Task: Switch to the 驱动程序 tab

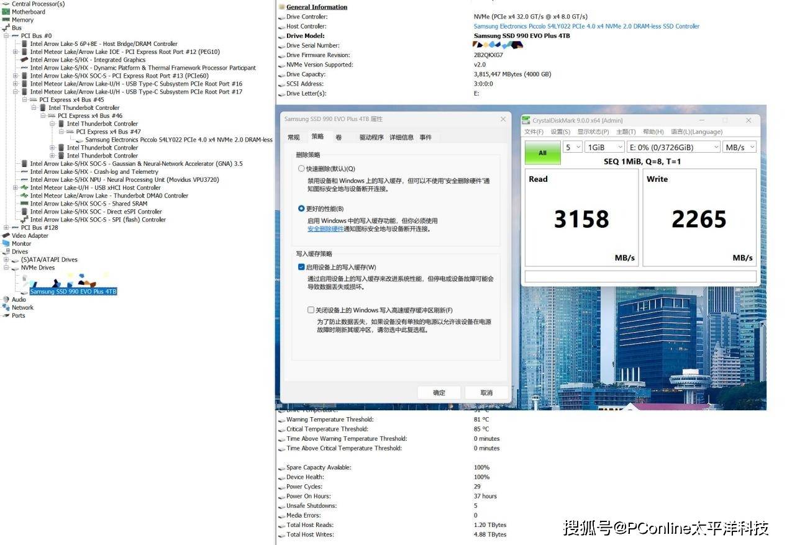Action: (x=371, y=138)
